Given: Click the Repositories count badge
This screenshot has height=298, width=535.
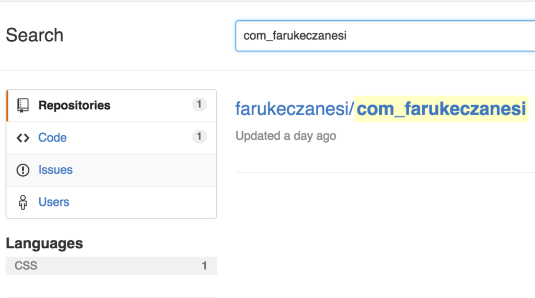Looking at the screenshot, I should point(199,105).
